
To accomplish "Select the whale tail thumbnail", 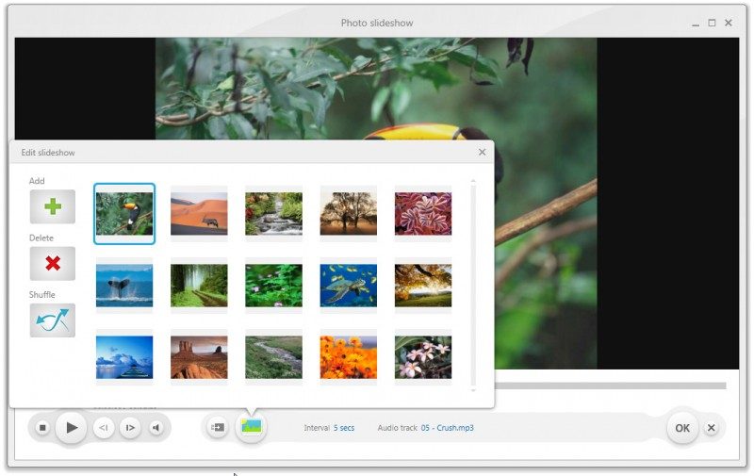I will tap(124, 285).
